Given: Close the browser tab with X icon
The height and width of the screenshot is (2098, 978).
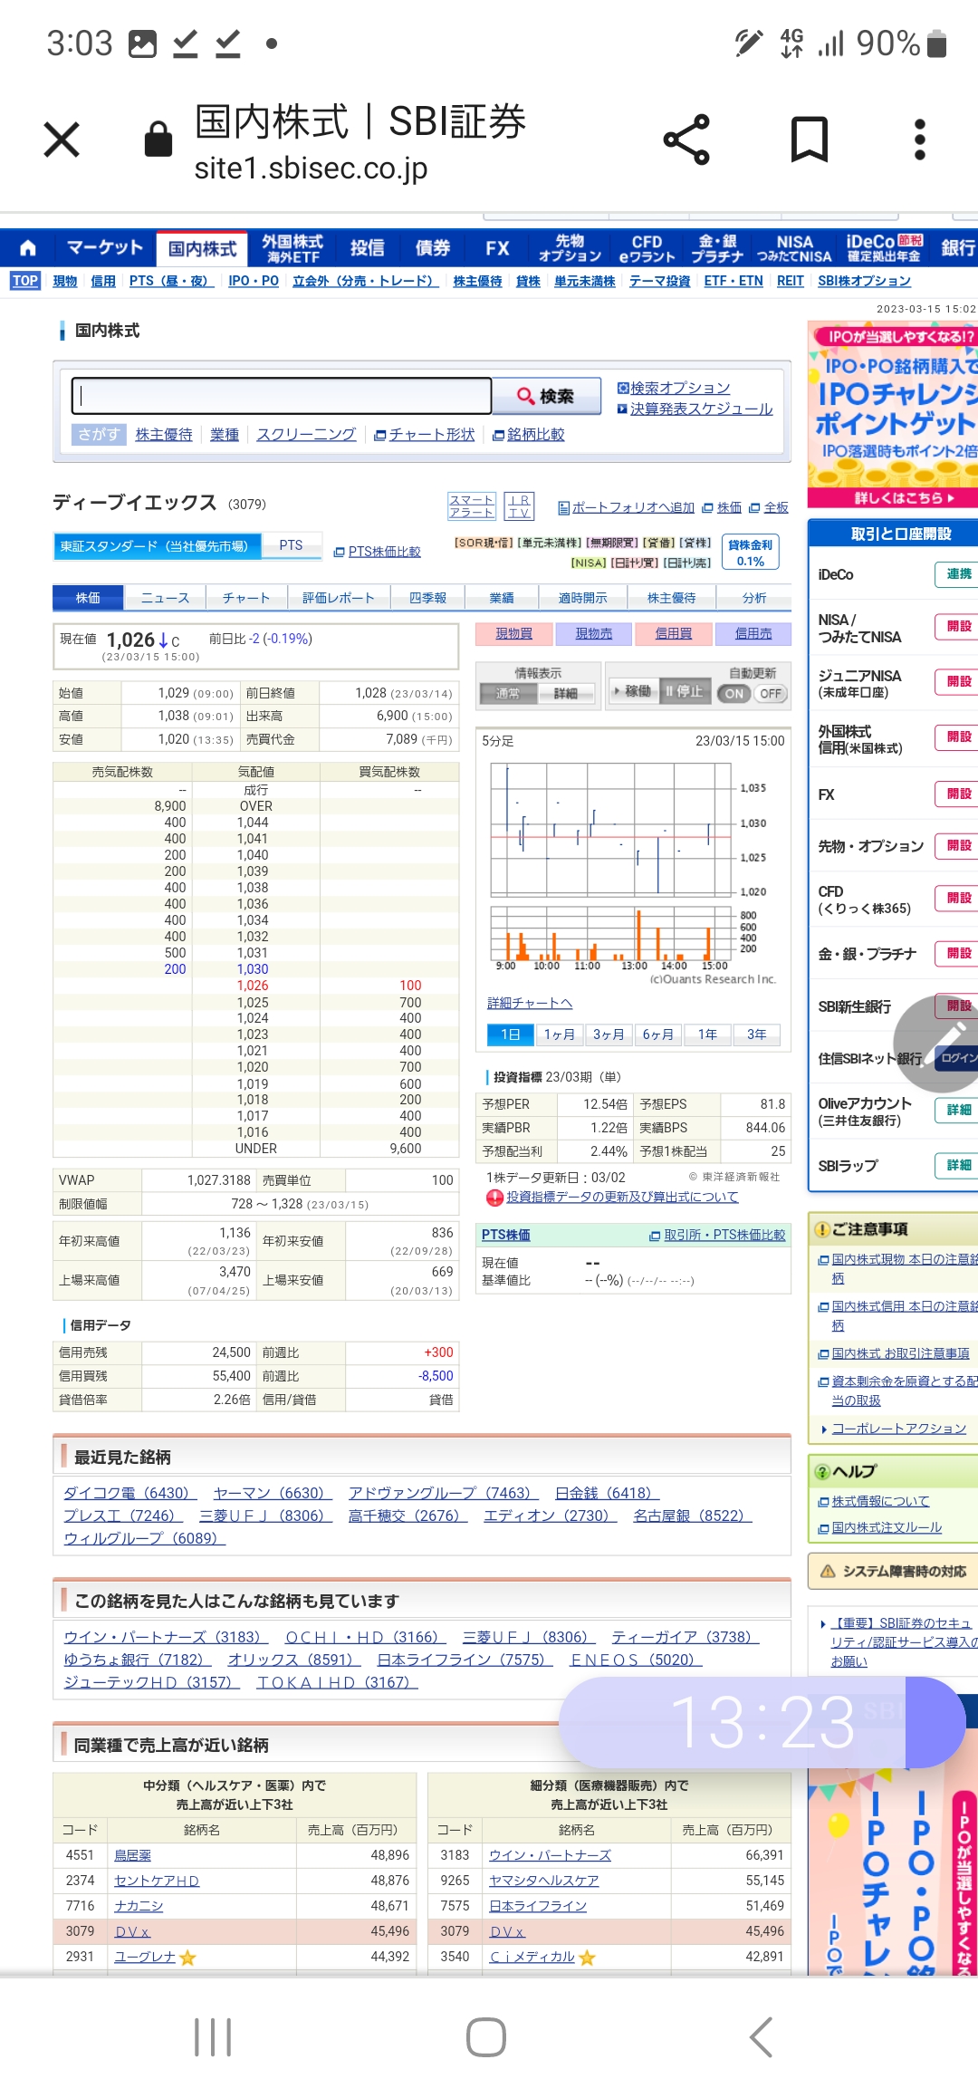Looking at the screenshot, I should click(62, 140).
